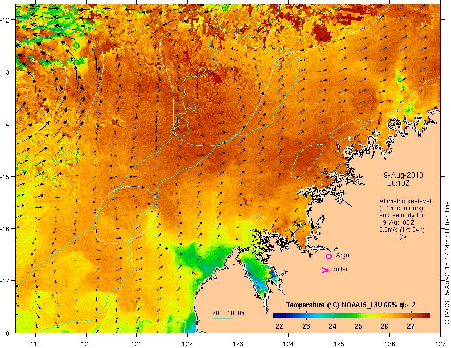This screenshot has width=451, height=348.
Task: Click the longitude axis label 125
Action: [339, 344]
